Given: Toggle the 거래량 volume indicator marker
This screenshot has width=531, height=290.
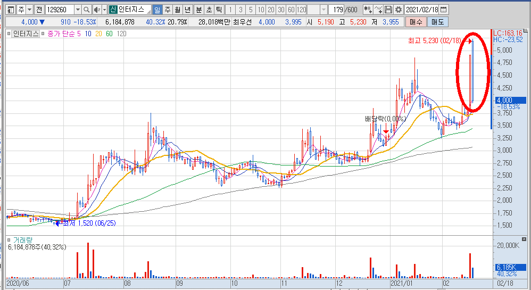Looking at the screenshot, I should [x=9, y=240].
